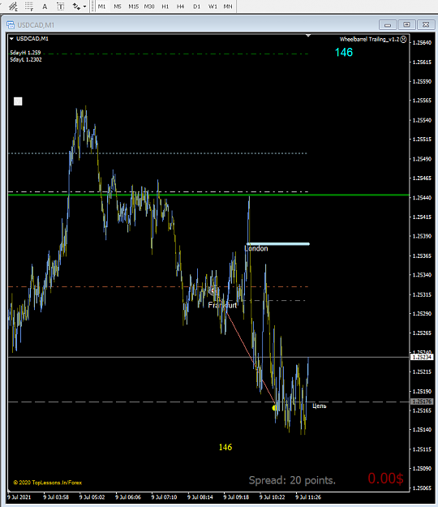The height and width of the screenshot is (507, 438).
Task: Click the '9 Jul 07:10' time axis label
Action: [x=164, y=497]
